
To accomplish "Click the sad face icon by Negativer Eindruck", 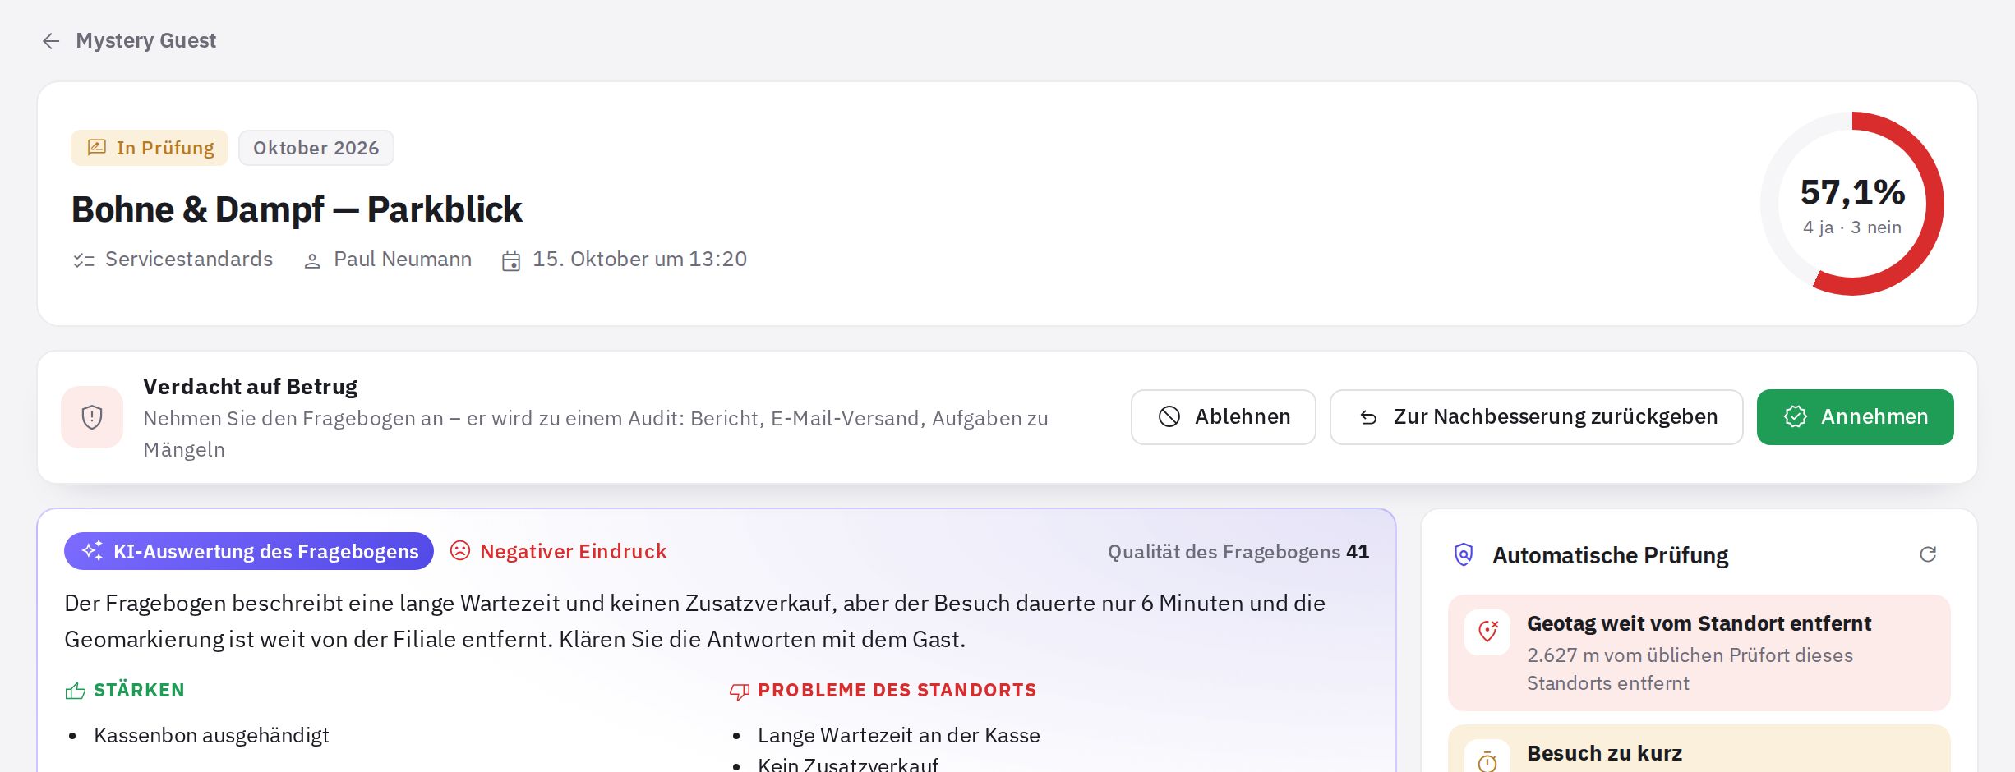I will pos(460,551).
